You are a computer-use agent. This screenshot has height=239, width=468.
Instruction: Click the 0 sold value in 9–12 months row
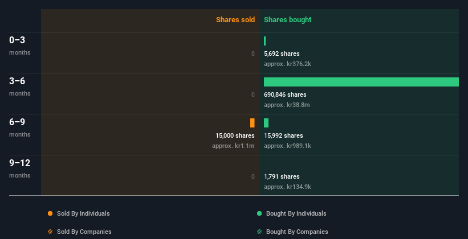253,177
